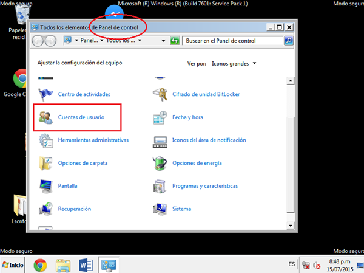Click the Control Panel icon in the address bar
The width and height of the screenshot is (364, 273).
(67, 40)
